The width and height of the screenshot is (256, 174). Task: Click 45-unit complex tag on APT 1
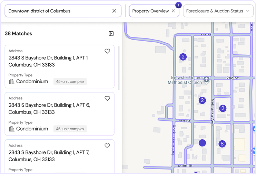click(70, 81)
